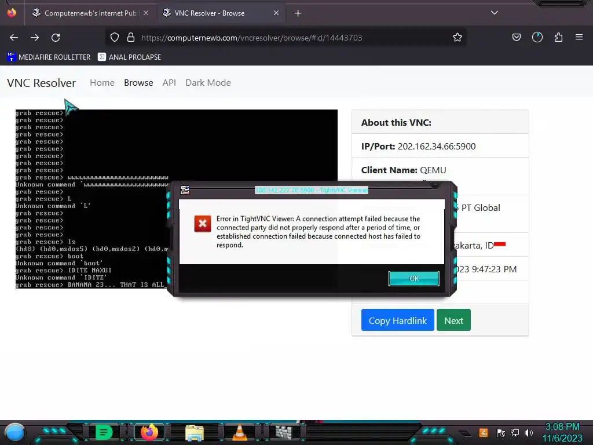This screenshot has height=445, width=593.
Task: Open a new browser tab
Action: pyautogui.click(x=298, y=13)
